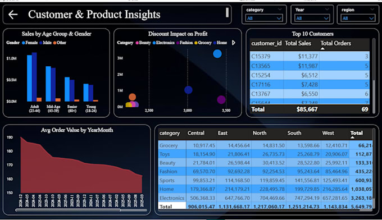This screenshot has height=220, width=382.
Task: Sort matrix by Central column header
Action: click(196, 133)
